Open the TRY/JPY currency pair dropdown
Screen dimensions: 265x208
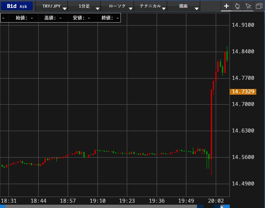pos(52,6)
